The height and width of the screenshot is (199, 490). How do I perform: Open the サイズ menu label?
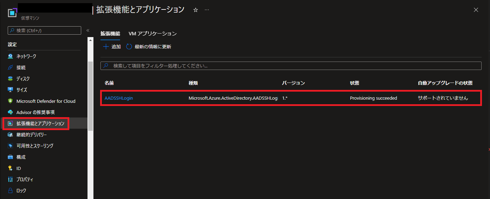22,90
